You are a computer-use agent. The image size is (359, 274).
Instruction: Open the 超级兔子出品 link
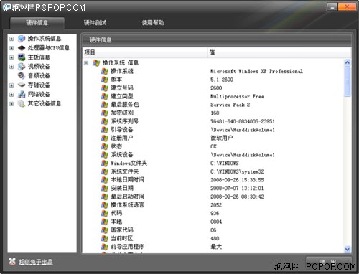tap(36, 262)
